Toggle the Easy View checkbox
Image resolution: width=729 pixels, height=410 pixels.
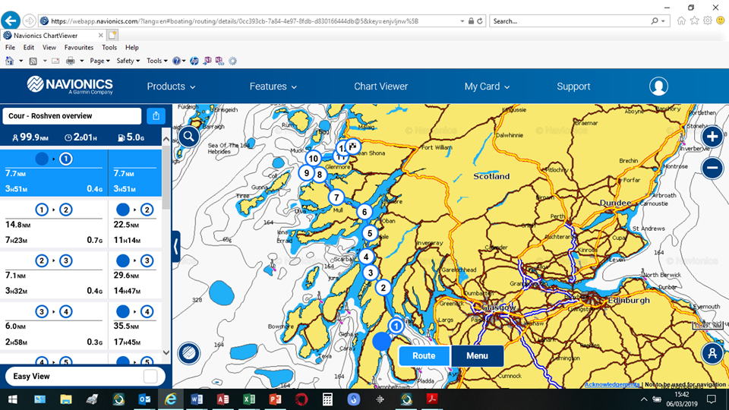point(150,377)
